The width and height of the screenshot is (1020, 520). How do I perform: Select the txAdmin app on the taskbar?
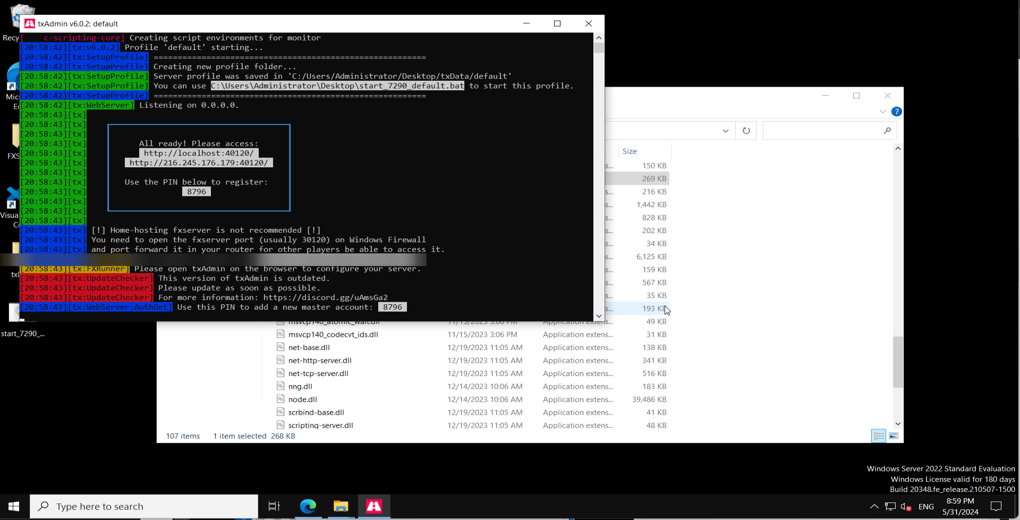(x=374, y=506)
